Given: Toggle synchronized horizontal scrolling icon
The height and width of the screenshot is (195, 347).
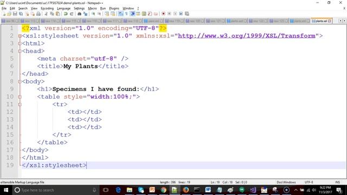Looking at the screenshot, I should [113, 14].
